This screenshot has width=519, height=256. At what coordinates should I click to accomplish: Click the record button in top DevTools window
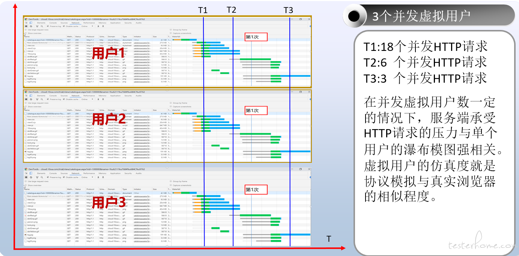(x=26, y=26)
